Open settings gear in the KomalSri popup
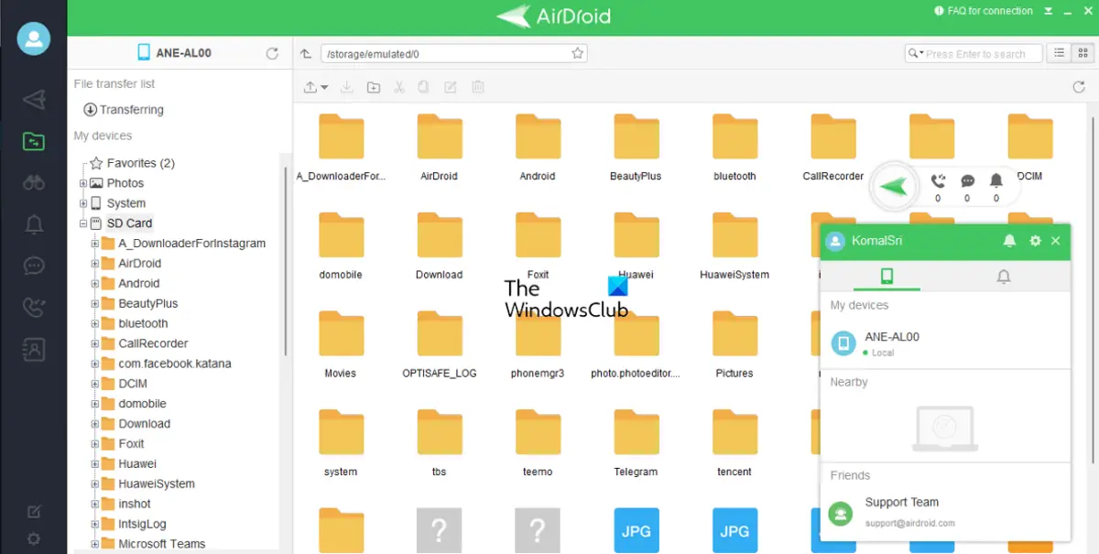The width and height of the screenshot is (1099, 554). click(x=1035, y=241)
